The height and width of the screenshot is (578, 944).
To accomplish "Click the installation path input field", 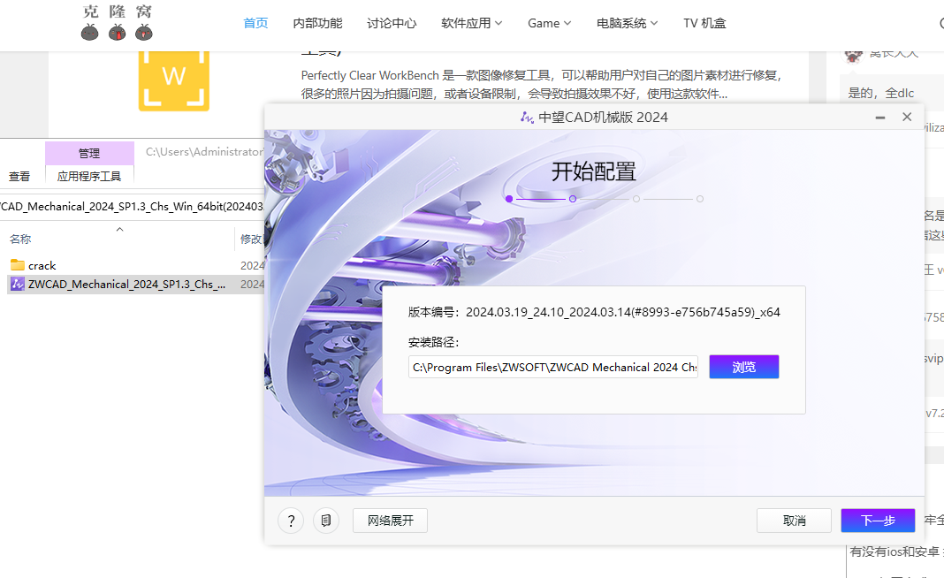I will 552,368.
